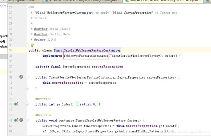
Task: Click the @link ServerProperties Javadoc reference
Action: click(x=132, y=13)
